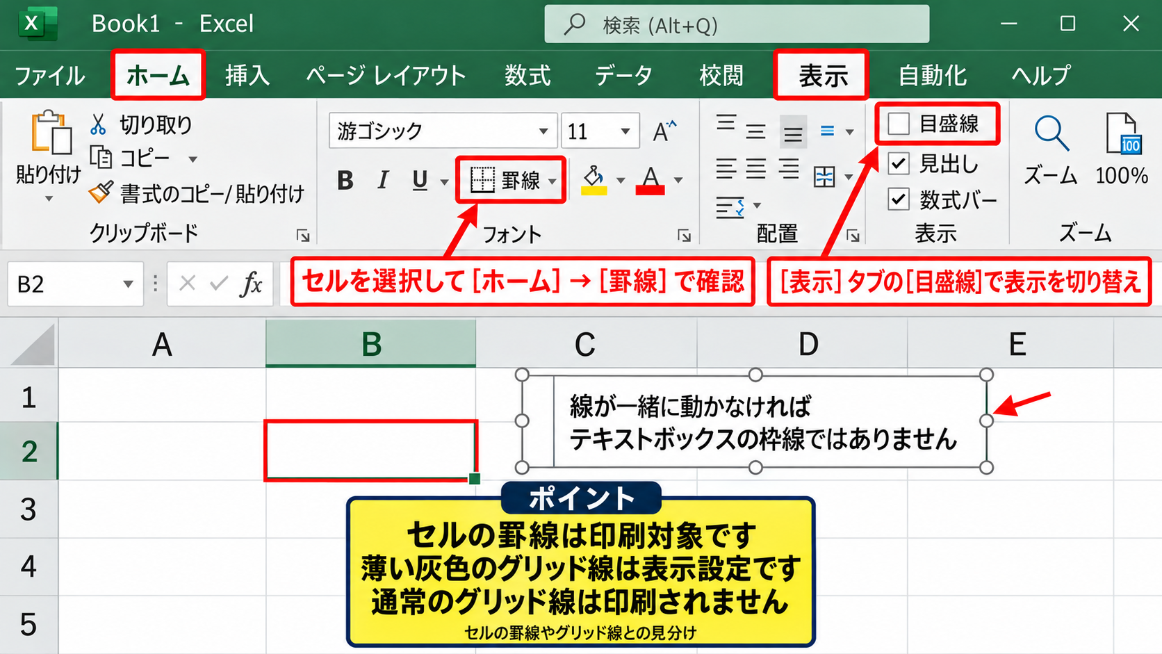Screen dimensions: 1162x654
Task: Uncheck the 見出し headings checkbox
Action: [x=899, y=163]
